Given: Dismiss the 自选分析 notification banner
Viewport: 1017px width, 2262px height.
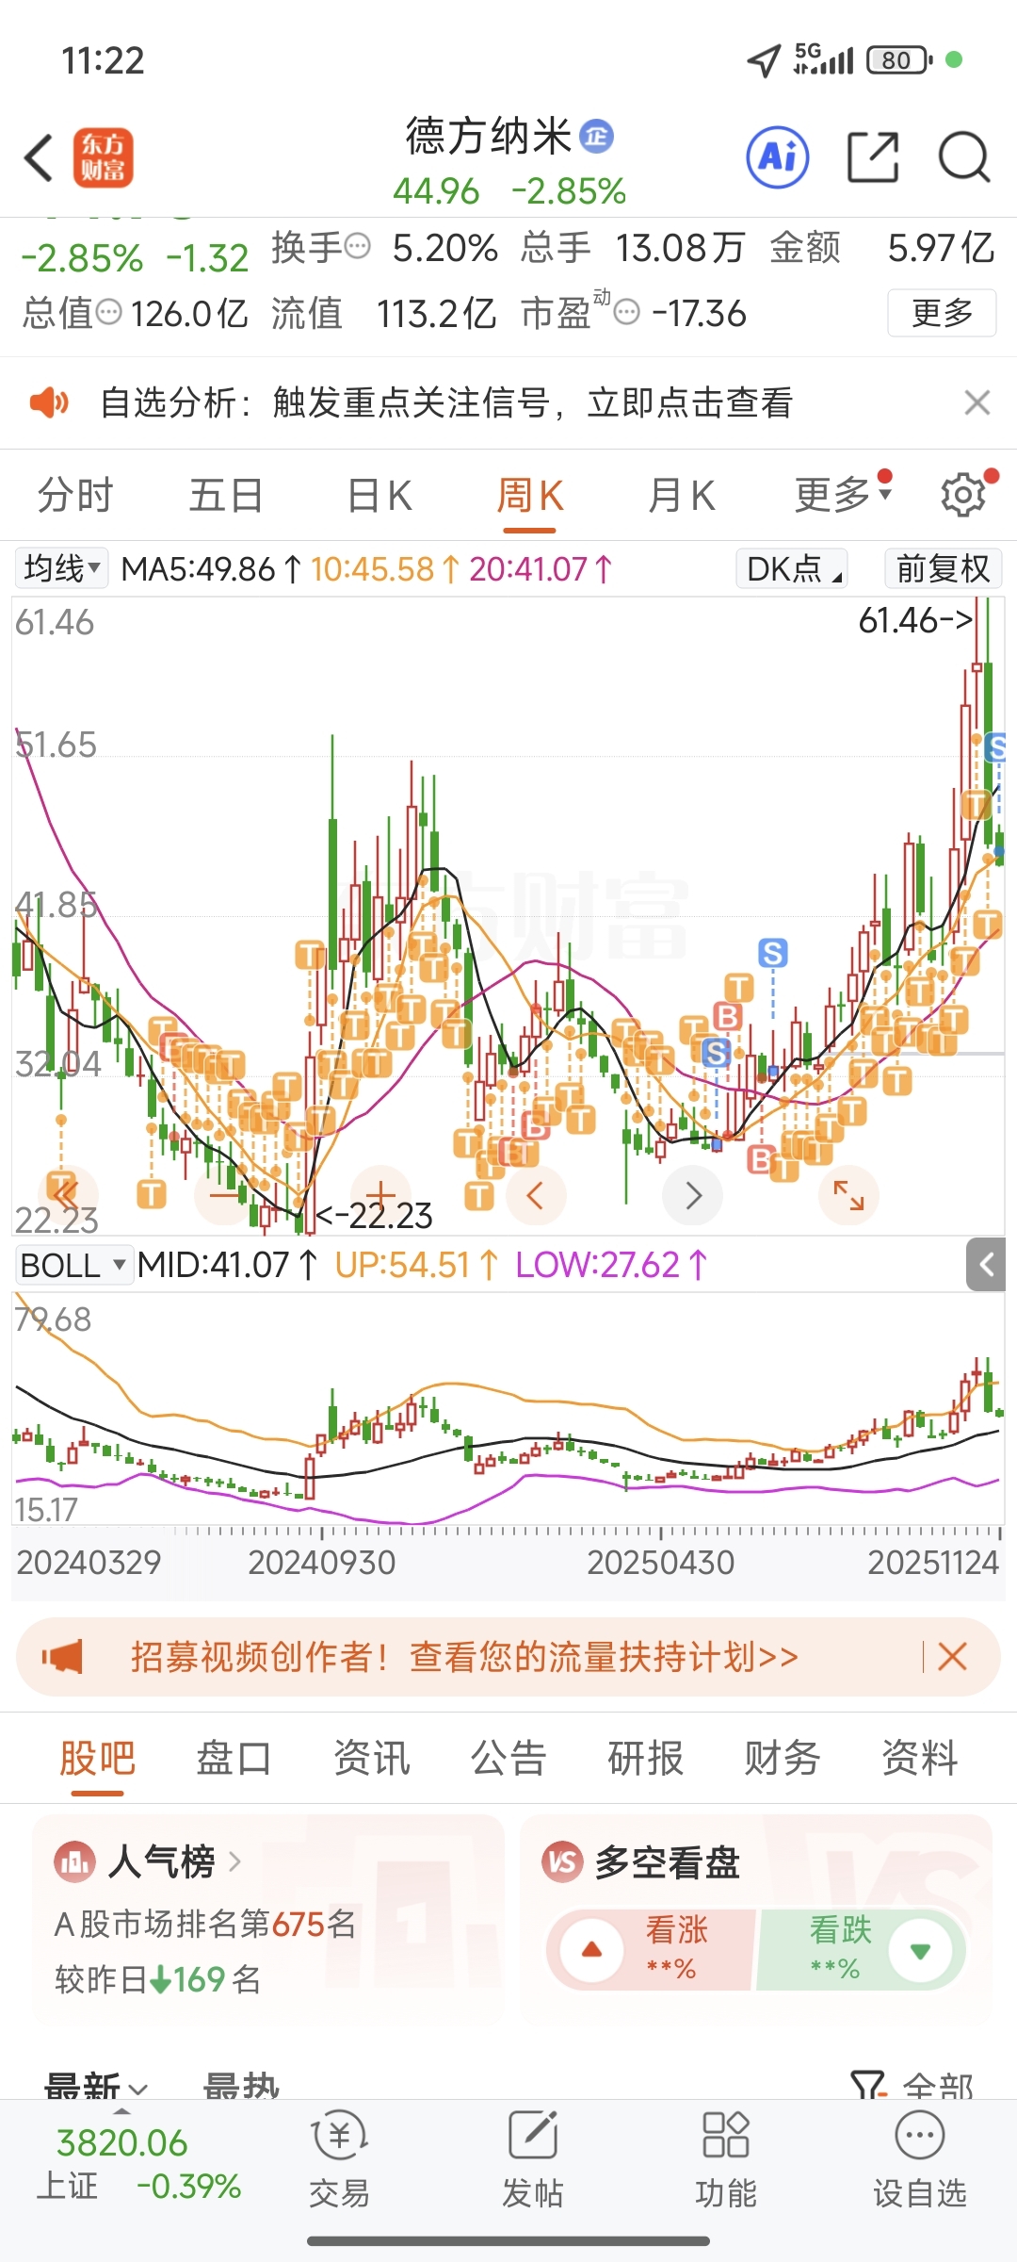Looking at the screenshot, I should [x=977, y=402].
